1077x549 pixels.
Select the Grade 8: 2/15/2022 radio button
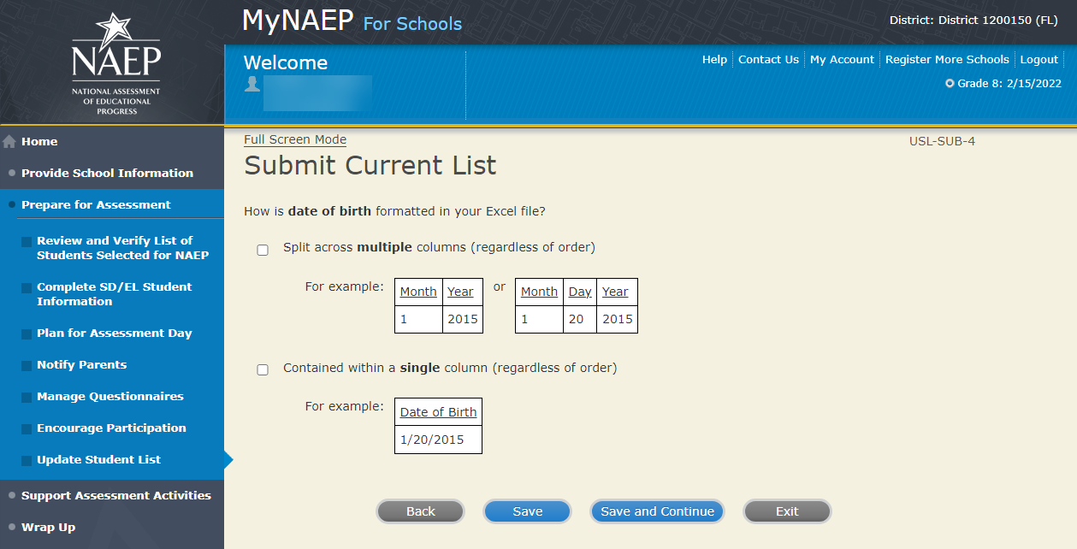pos(950,84)
